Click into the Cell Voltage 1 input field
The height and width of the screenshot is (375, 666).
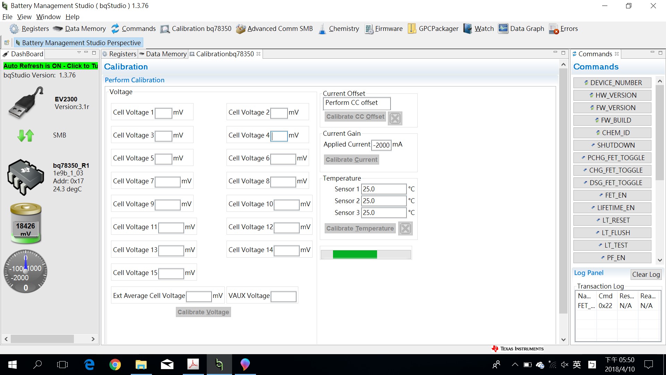pyautogui.click(x=163, y=113)
